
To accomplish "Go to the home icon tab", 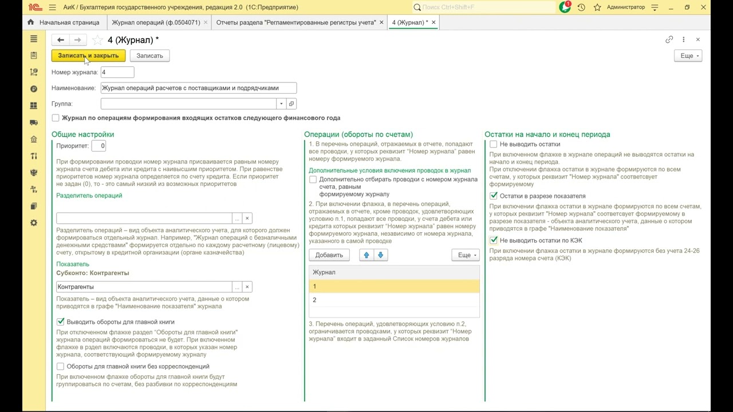I will (x=31, y=22).
